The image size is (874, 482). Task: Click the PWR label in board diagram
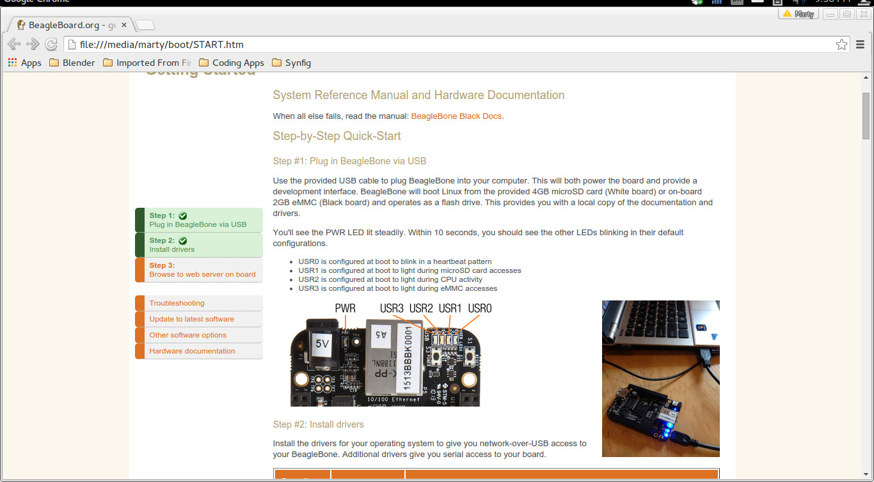[346, 309]
